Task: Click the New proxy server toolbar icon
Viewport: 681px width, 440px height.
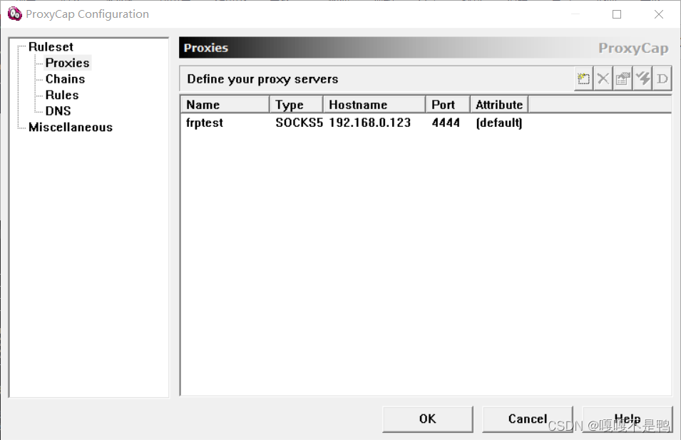Action: pyautogui.click(x=583, y=78)
